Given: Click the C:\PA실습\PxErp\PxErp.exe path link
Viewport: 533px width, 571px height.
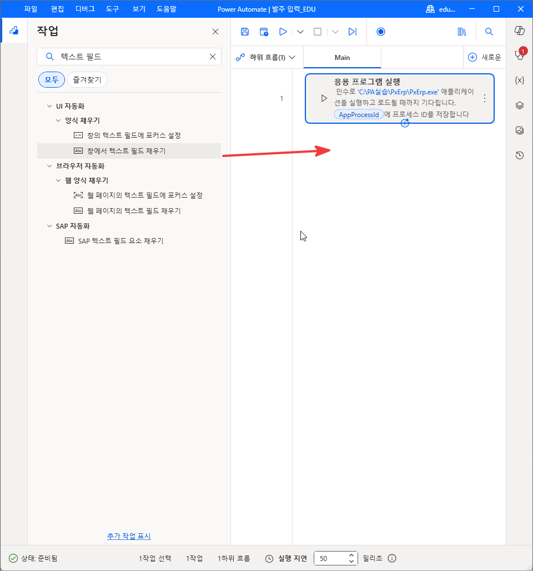Looking at the screenshot, I should (398, 92).
